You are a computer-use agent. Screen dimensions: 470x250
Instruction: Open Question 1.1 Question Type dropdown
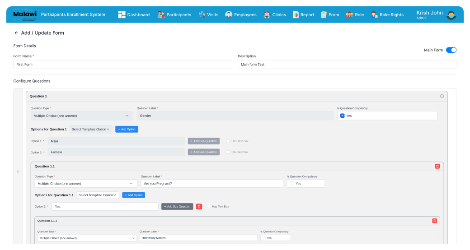point(86,184)
